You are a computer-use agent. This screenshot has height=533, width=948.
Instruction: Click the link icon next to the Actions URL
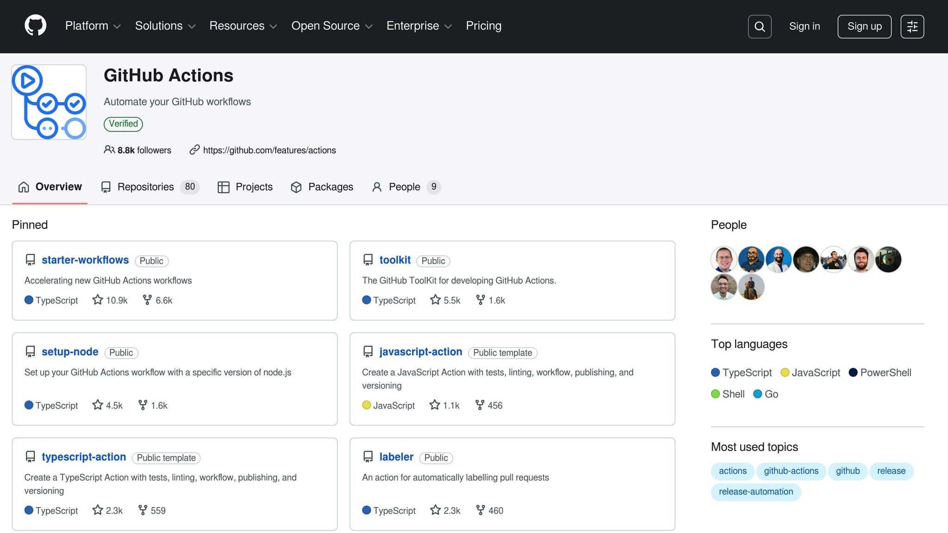[193, 150]
